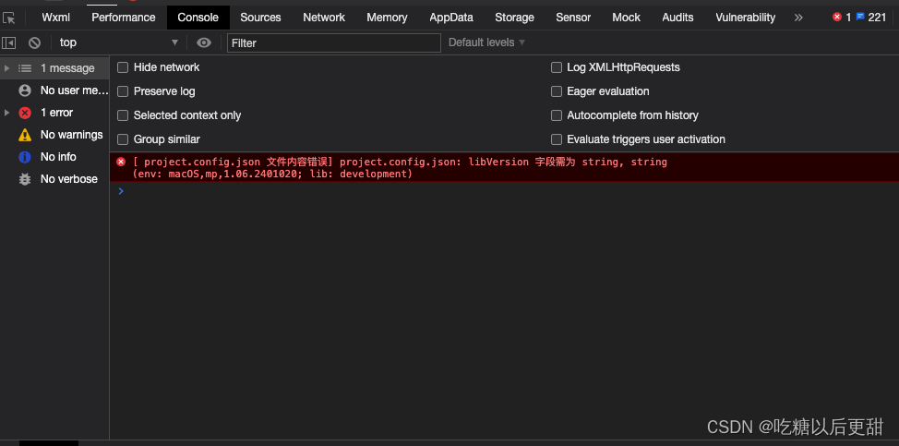
Task: Enable the Preserve log checkbox
Action: pyautogui.click(x=123, y=91)
